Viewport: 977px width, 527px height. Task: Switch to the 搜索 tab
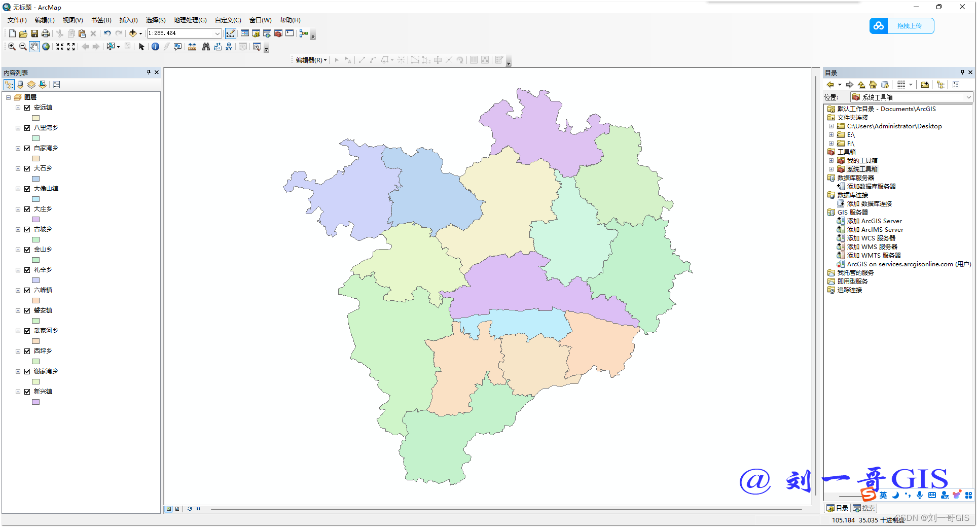coord(864,508)
